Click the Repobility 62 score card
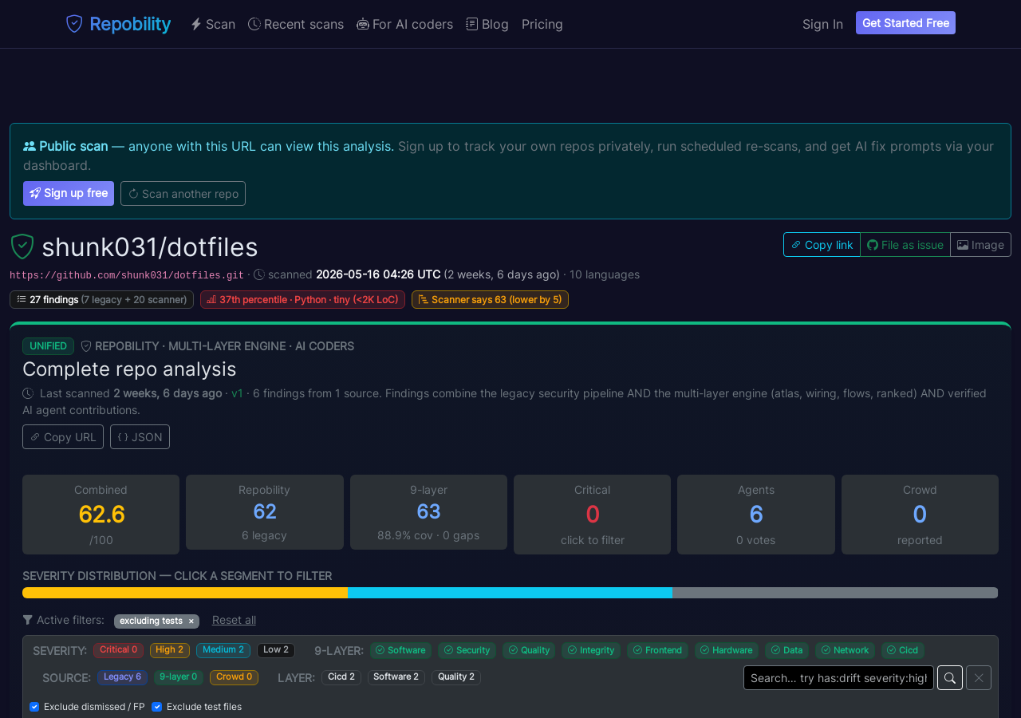1021x718 pixels. [265, 512]
